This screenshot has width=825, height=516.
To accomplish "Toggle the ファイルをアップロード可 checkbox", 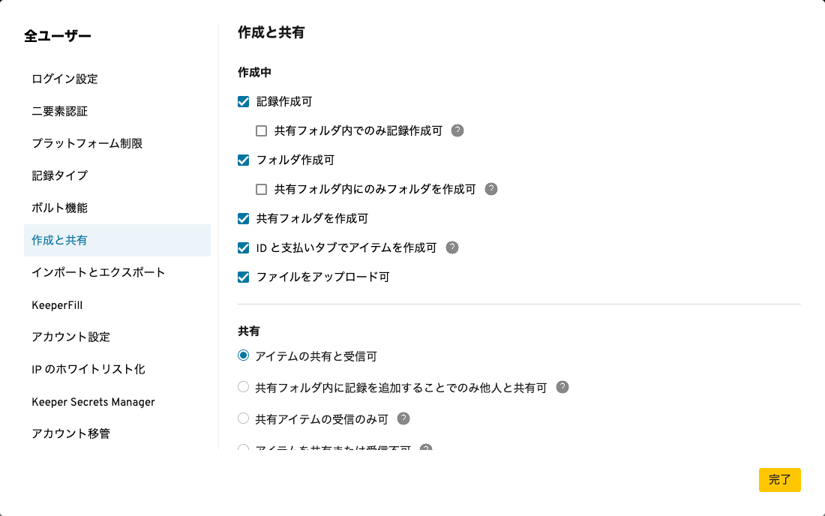I will 243,277.
